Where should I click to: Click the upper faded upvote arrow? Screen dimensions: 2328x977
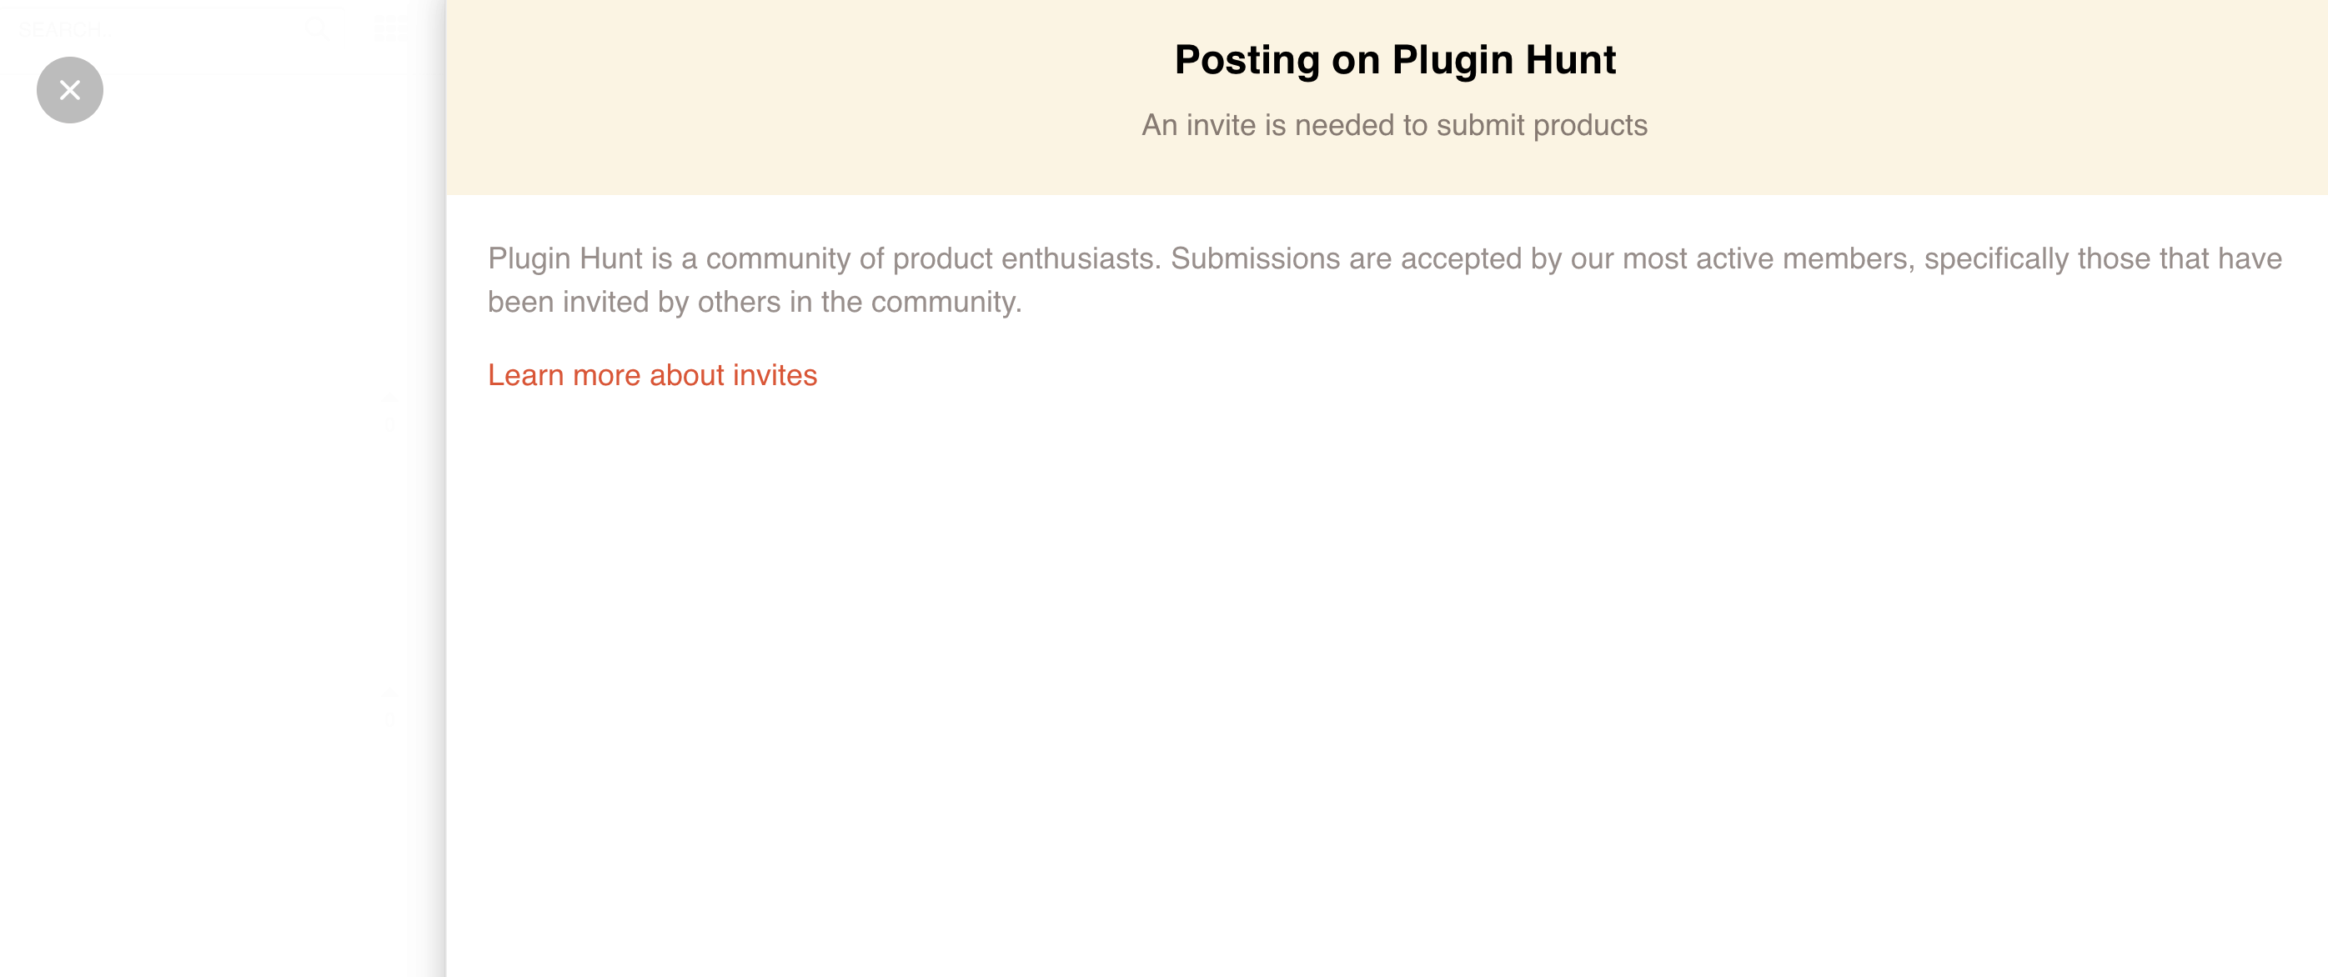pyautogui.click(x=389, y=397)
